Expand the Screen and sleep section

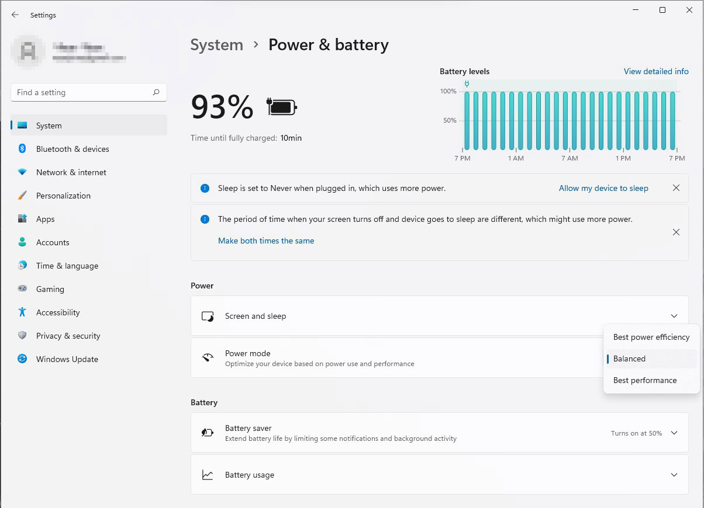click(x=674, y=316)
